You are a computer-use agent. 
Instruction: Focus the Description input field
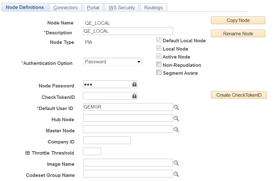click(128, 31)
